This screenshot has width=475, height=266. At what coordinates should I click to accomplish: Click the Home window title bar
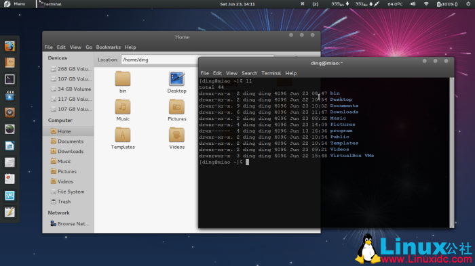tap(181, 37)
